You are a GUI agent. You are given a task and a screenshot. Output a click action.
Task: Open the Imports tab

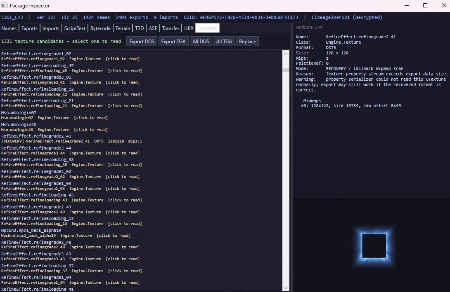tap(51, 28)
